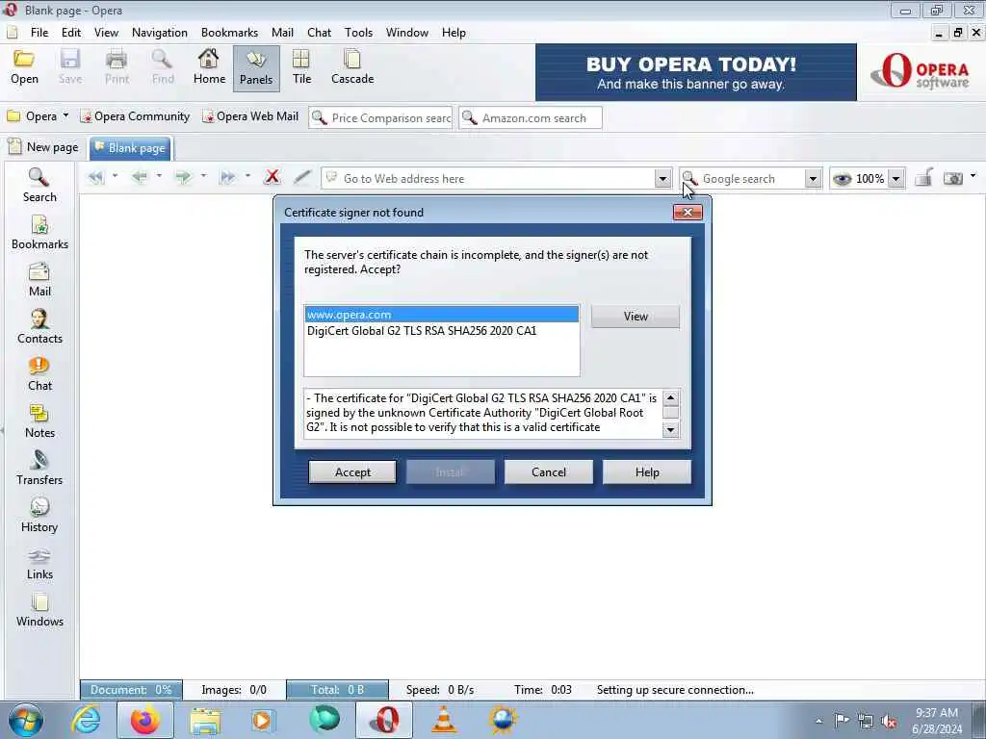Open the Navigation menu

160,33
